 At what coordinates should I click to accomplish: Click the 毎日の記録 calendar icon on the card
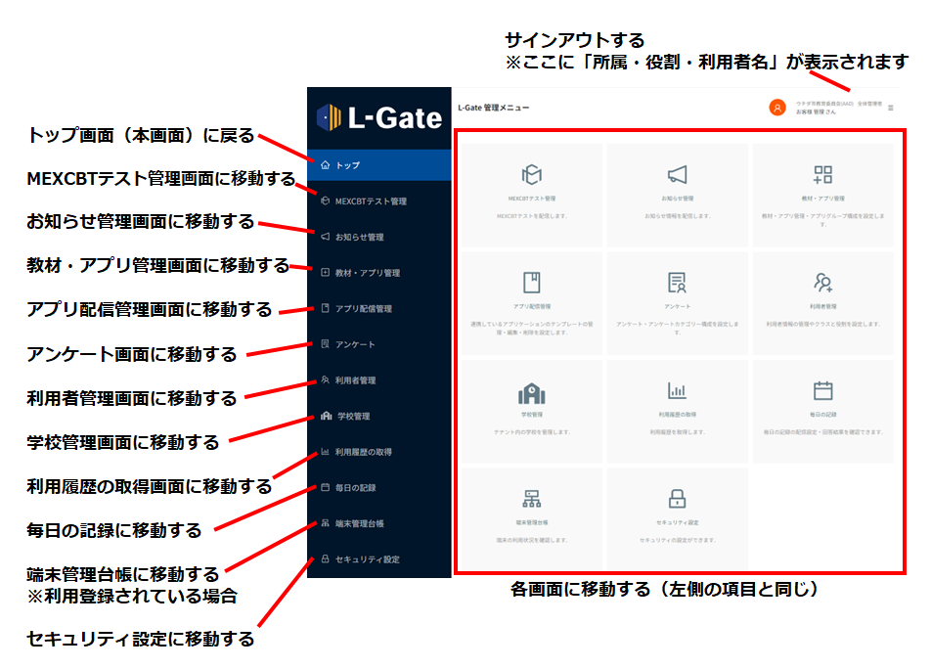pos(823,390)
